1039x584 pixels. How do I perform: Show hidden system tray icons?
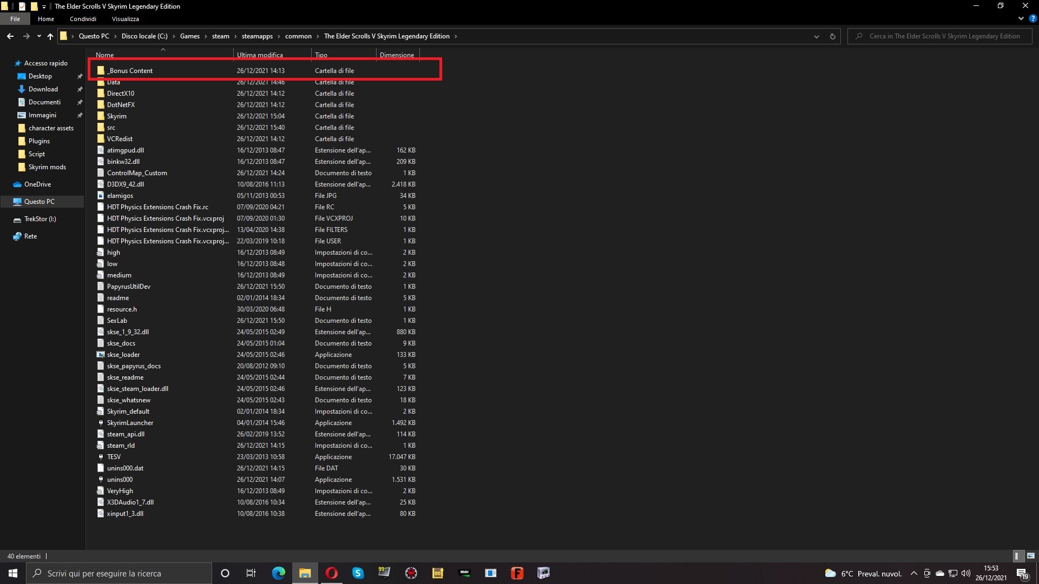[x=914, y=573]
